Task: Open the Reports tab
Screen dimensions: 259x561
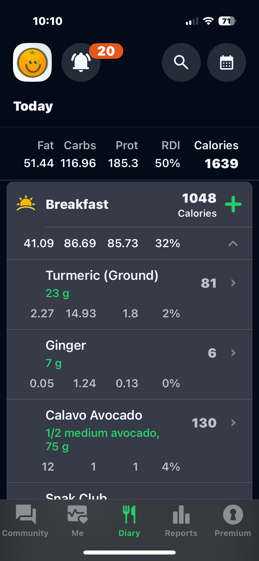Action: pyautogui.click(x=181, y=521)
